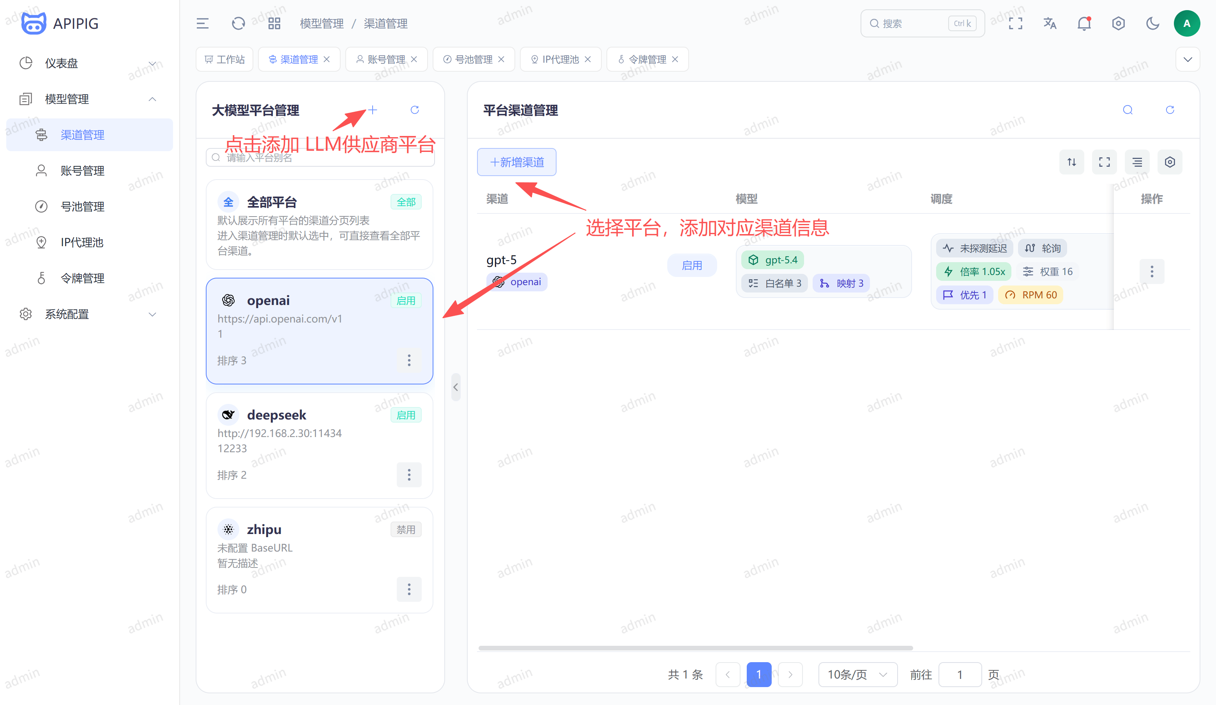Screen dimensions: 1216x705
Task: Collapse the platform panel with left chevron handle
Action: [456, 387]
